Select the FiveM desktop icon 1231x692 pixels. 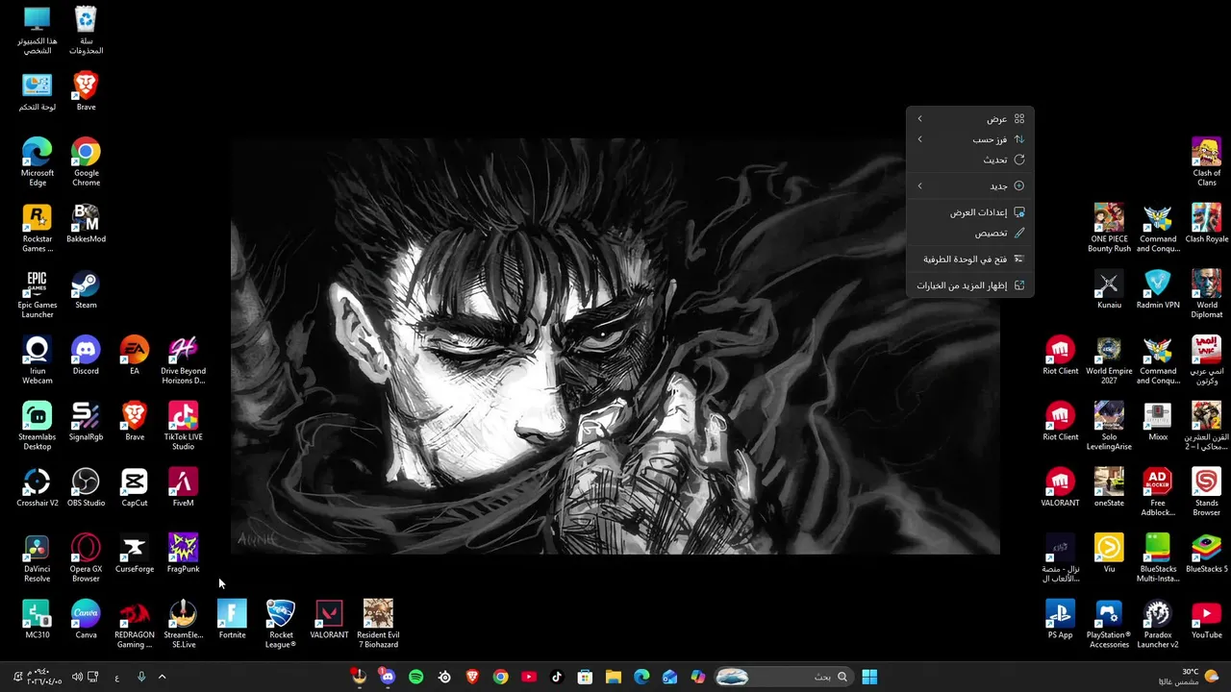(183, 487)
